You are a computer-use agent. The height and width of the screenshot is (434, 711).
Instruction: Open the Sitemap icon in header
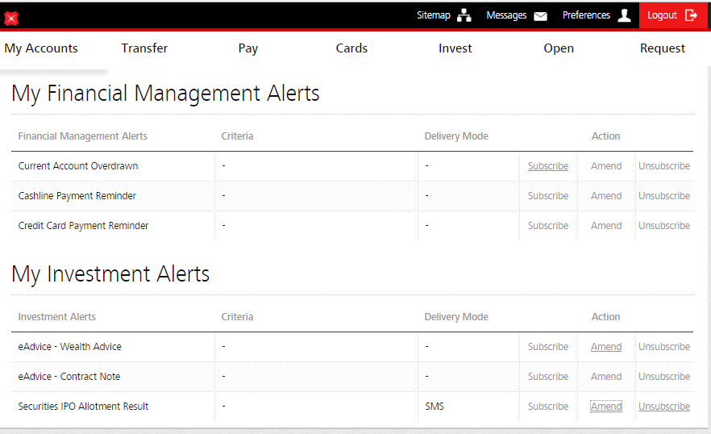click(x=464, y=15)
